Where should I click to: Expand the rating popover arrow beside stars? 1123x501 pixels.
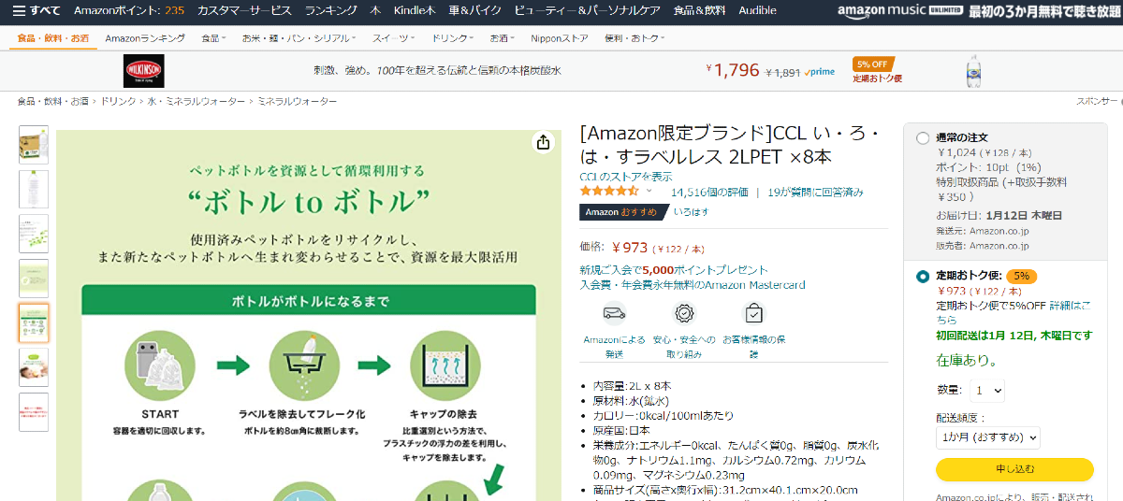(649, 191)
